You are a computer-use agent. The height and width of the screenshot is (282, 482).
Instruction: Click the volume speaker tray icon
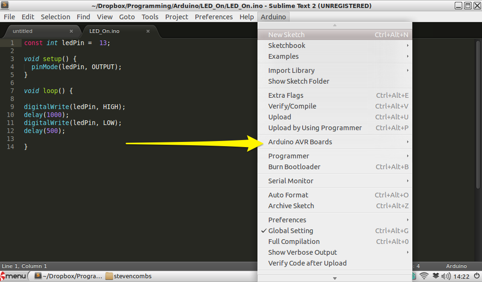click(x=446, y=276)
